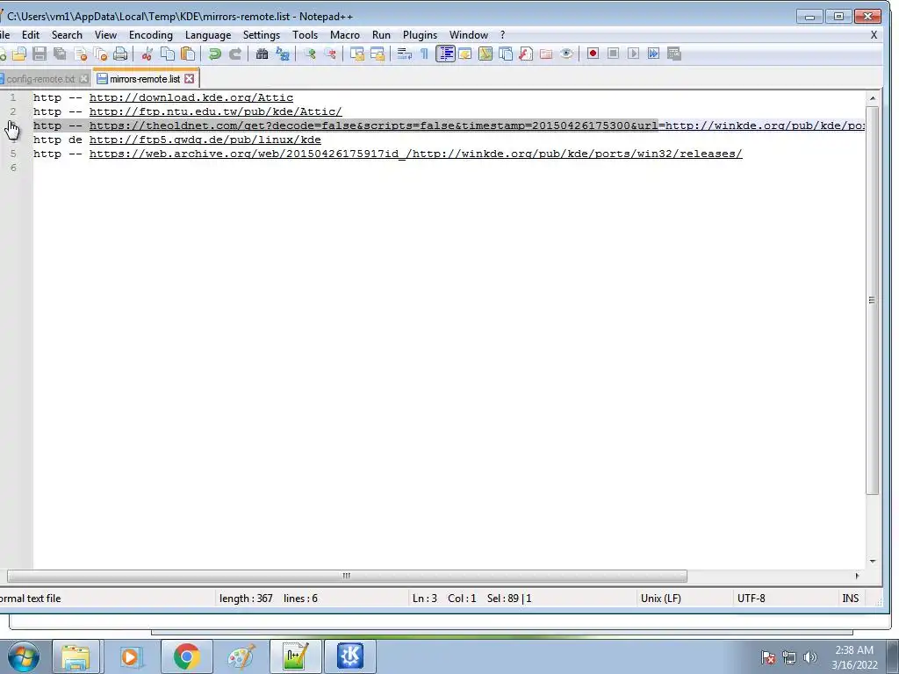This screenshot has height=674, width=899.
Task: Open the Settings menu
Action: (x=262, y=35)
